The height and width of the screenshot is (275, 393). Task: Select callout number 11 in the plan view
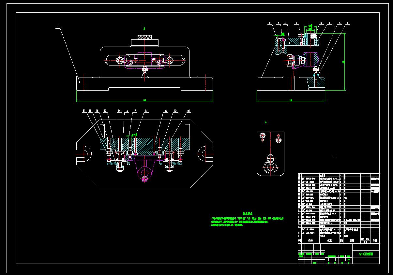pos(90,111)
